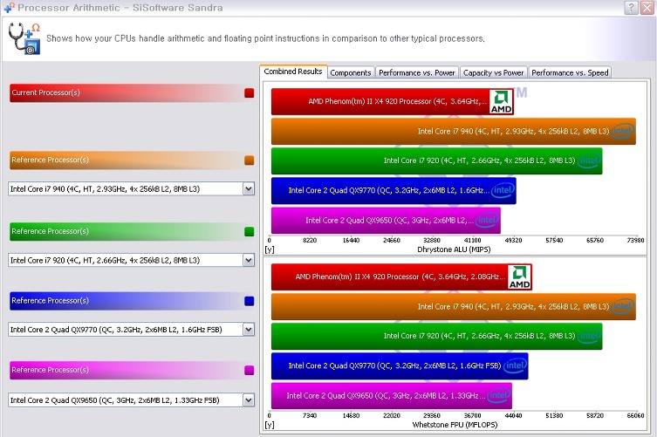Click the 73980 Dhrystone axis value
Viewport: 657px width, 437px height.
click(635, 241)
